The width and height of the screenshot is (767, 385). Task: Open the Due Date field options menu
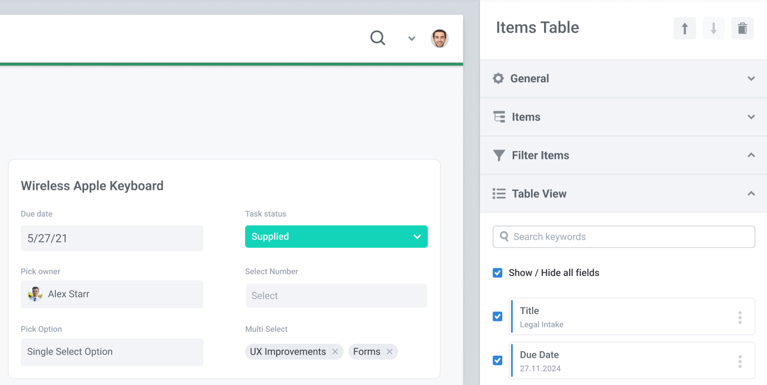[x=739, y=361]
